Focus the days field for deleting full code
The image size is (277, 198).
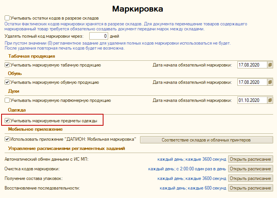click(x=98, y=36)
